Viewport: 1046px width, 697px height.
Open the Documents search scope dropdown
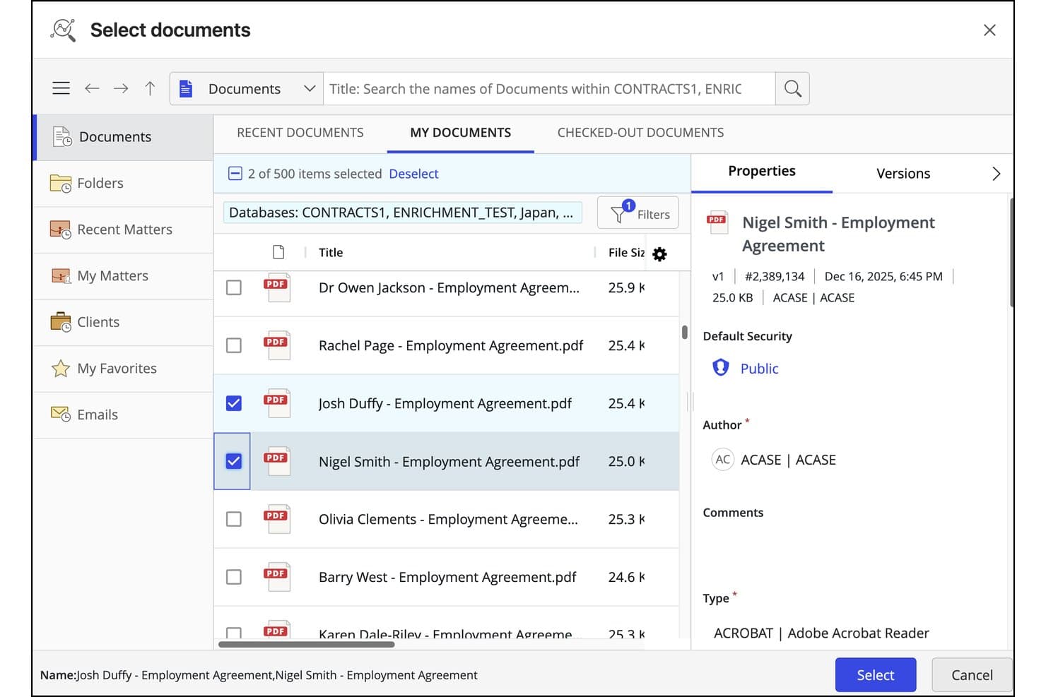246,88
